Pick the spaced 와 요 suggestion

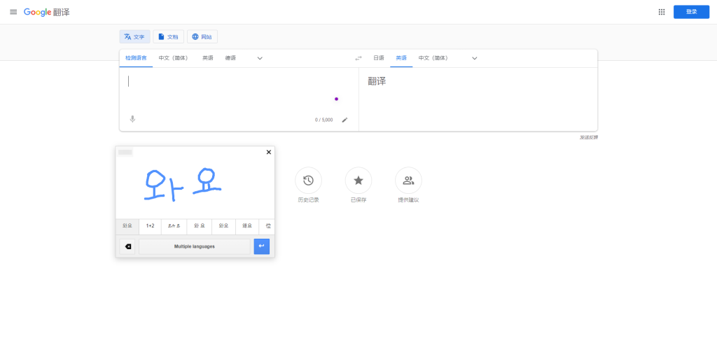point(200,225)
